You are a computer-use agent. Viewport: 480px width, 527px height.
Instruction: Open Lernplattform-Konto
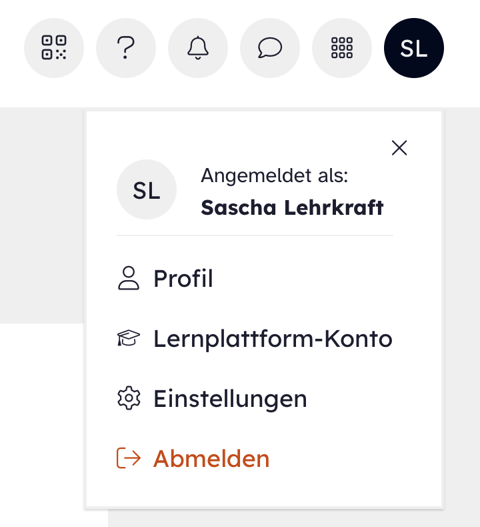click(x=273, y=339)
